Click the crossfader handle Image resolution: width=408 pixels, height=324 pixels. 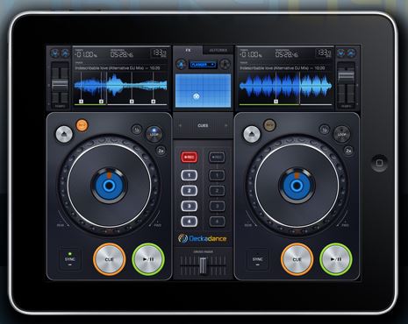[x=203, y=265]
